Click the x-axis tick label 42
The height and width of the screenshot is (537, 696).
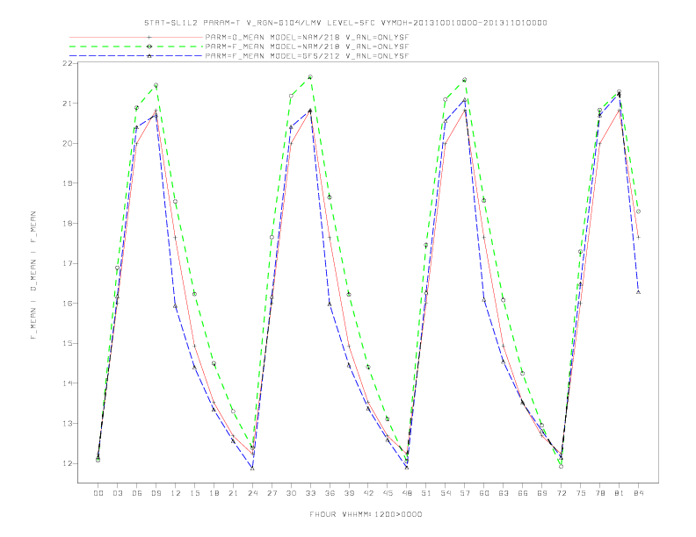point(368,493)
